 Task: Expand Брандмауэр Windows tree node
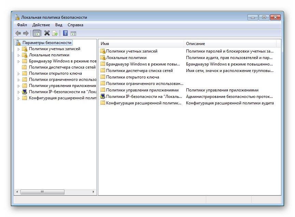18,61
